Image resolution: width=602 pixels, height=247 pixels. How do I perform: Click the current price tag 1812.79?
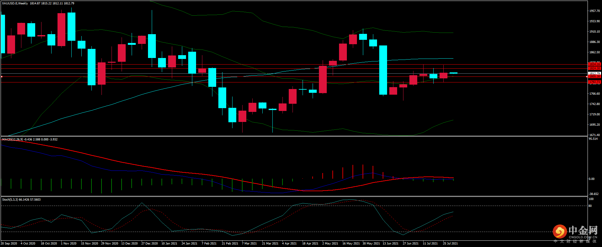coord(594,74)
